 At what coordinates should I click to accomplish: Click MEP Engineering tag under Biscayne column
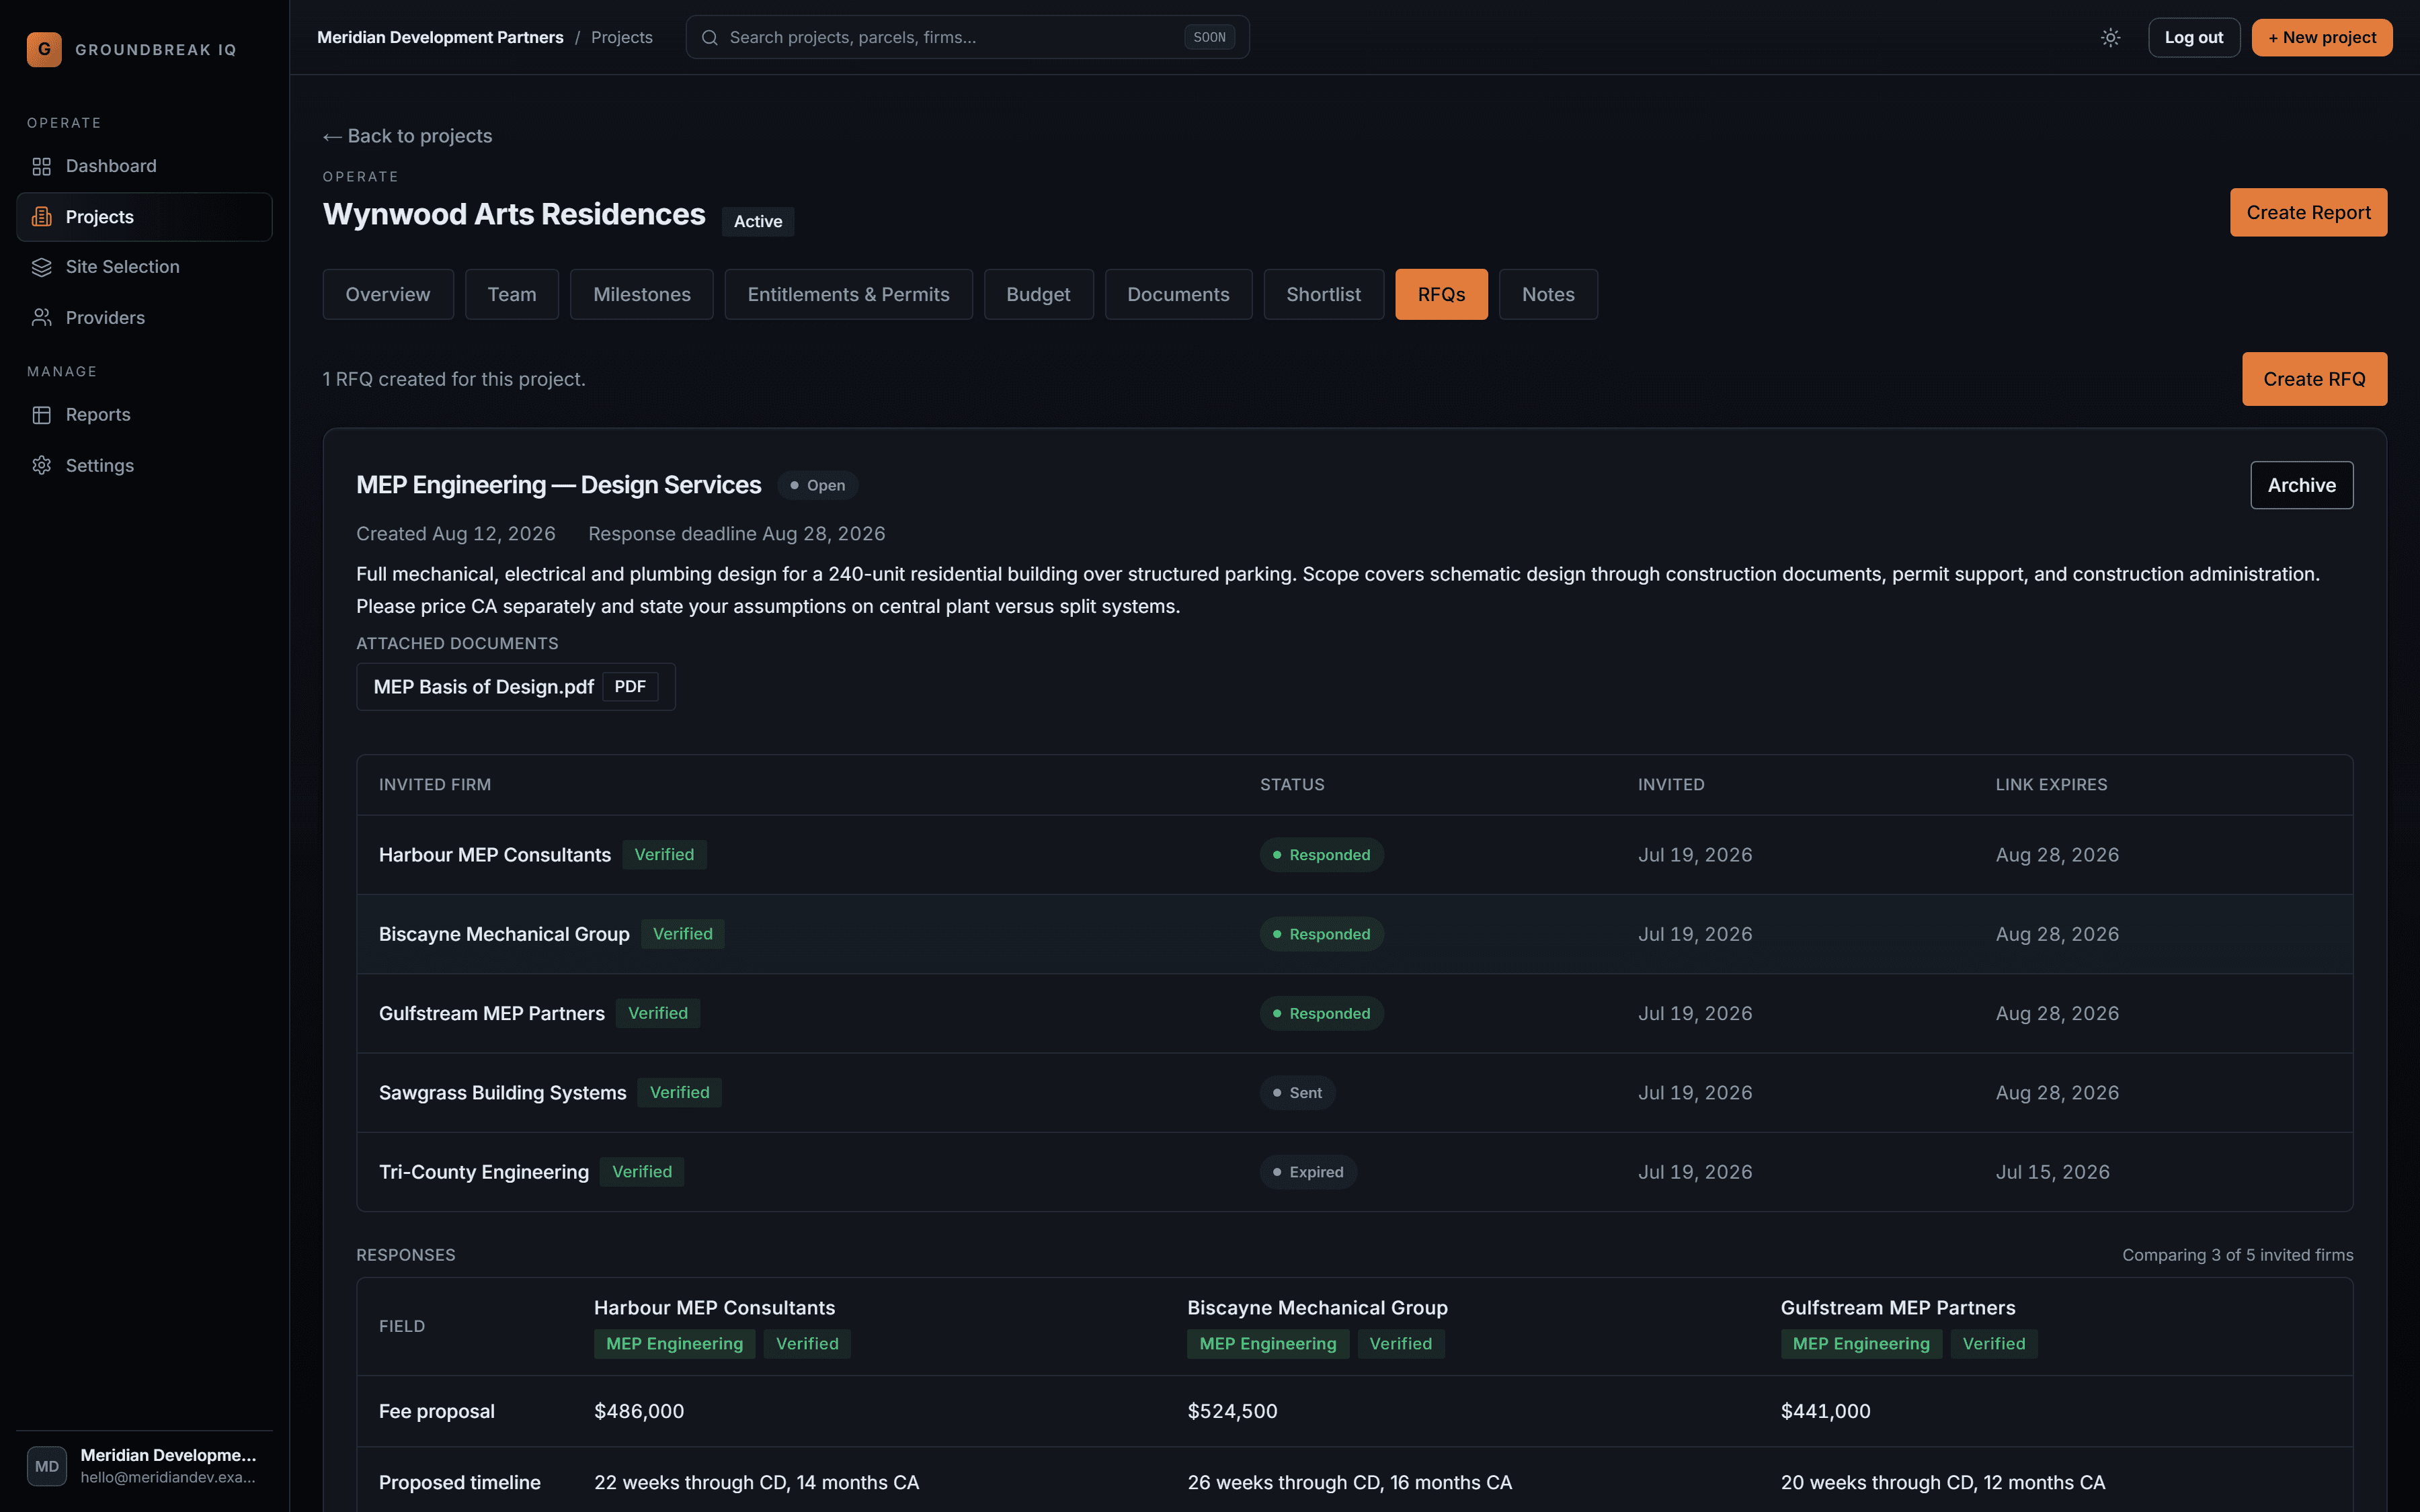[1268, 1344]
